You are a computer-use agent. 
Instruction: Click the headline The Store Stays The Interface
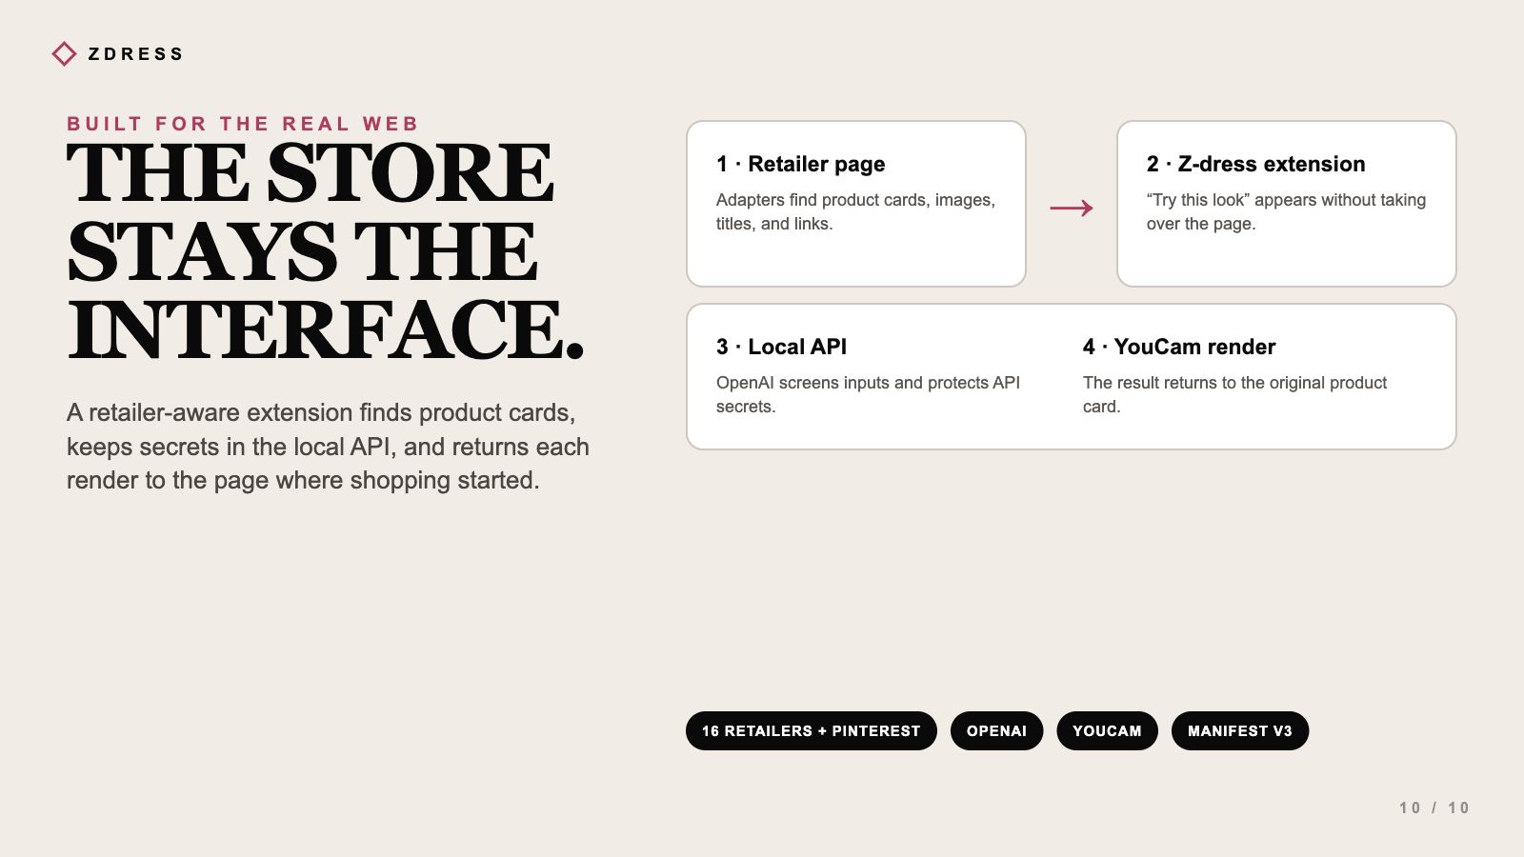[326, 251]
